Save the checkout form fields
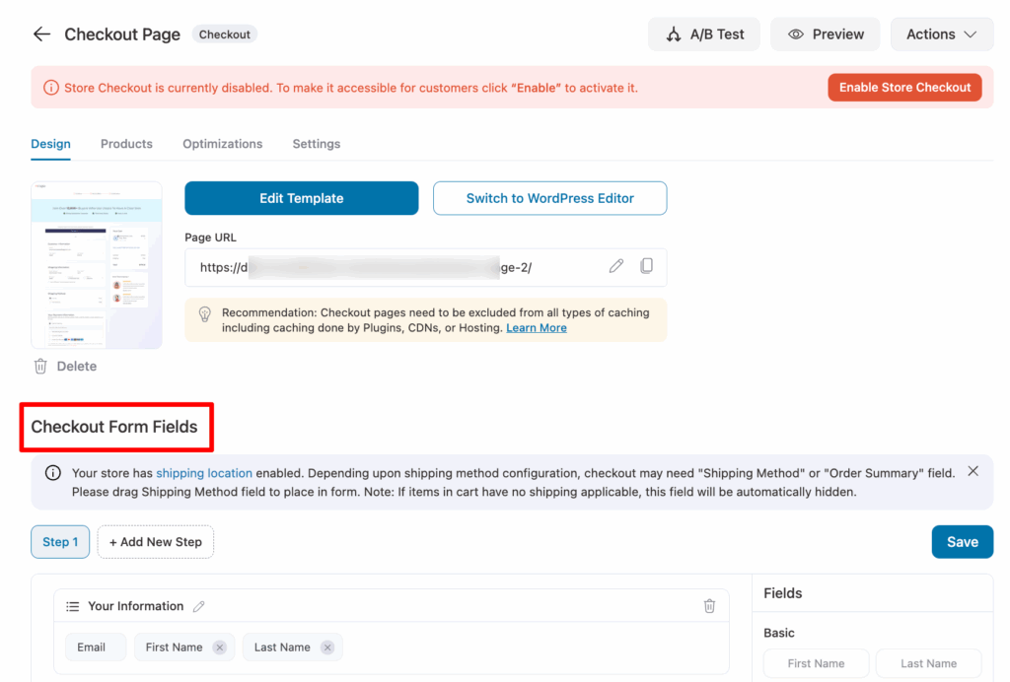The image size is (1010, 682). point(962,541)
